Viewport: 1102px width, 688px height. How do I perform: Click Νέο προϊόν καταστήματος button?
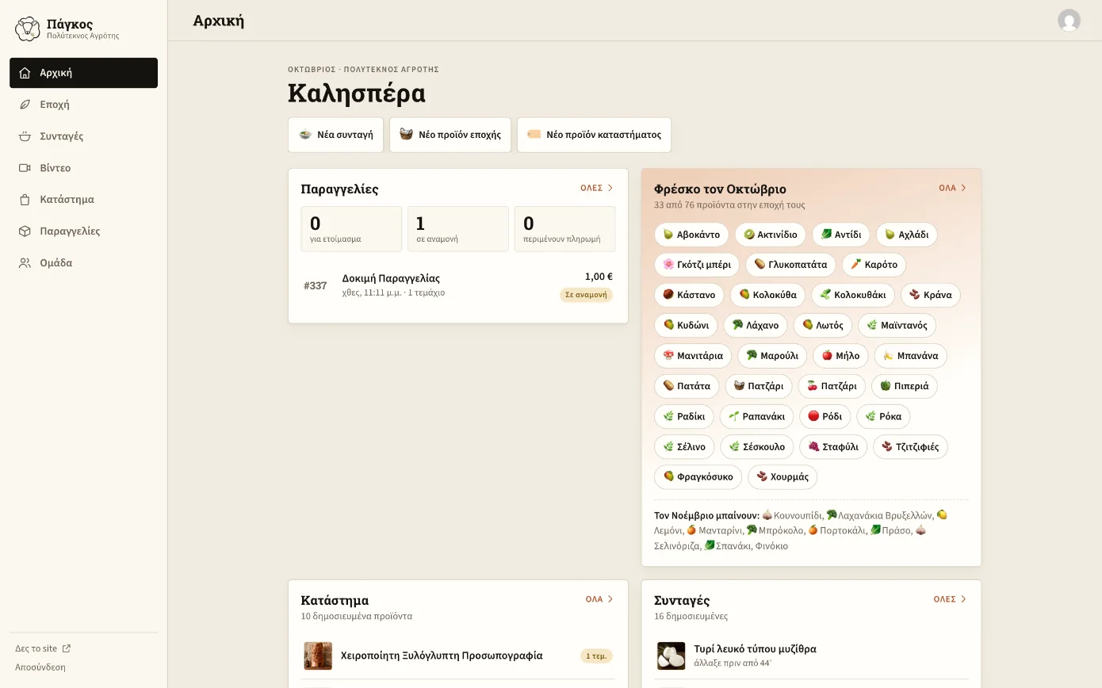[x=594, y=135]
